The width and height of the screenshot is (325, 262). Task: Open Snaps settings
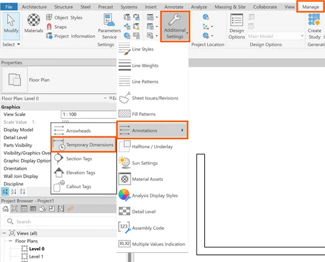(56, 27)
